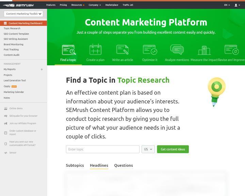Open Post Tracking in sidebar

pyautogui.click(x=11, y=49)
